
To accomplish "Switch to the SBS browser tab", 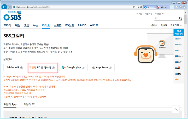I will (x=149, y=7).
